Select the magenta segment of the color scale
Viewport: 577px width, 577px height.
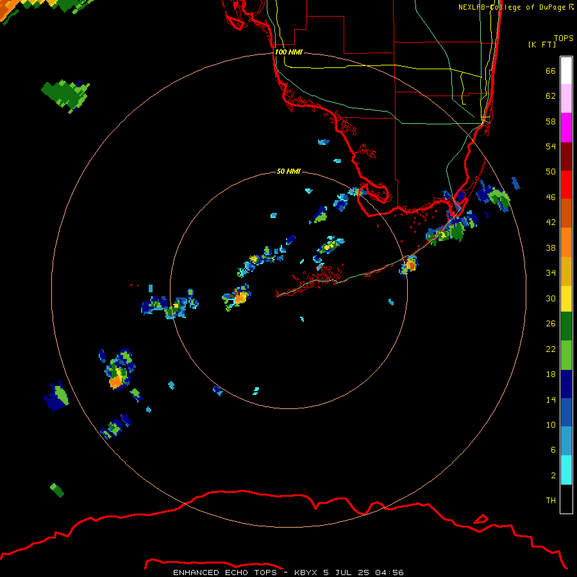[566, 128]
